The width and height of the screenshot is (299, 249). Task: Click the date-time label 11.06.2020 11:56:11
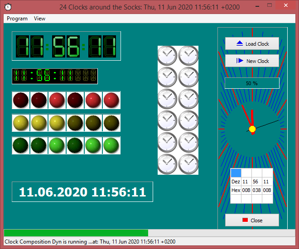pyautogui.click(x=82, y=192)
